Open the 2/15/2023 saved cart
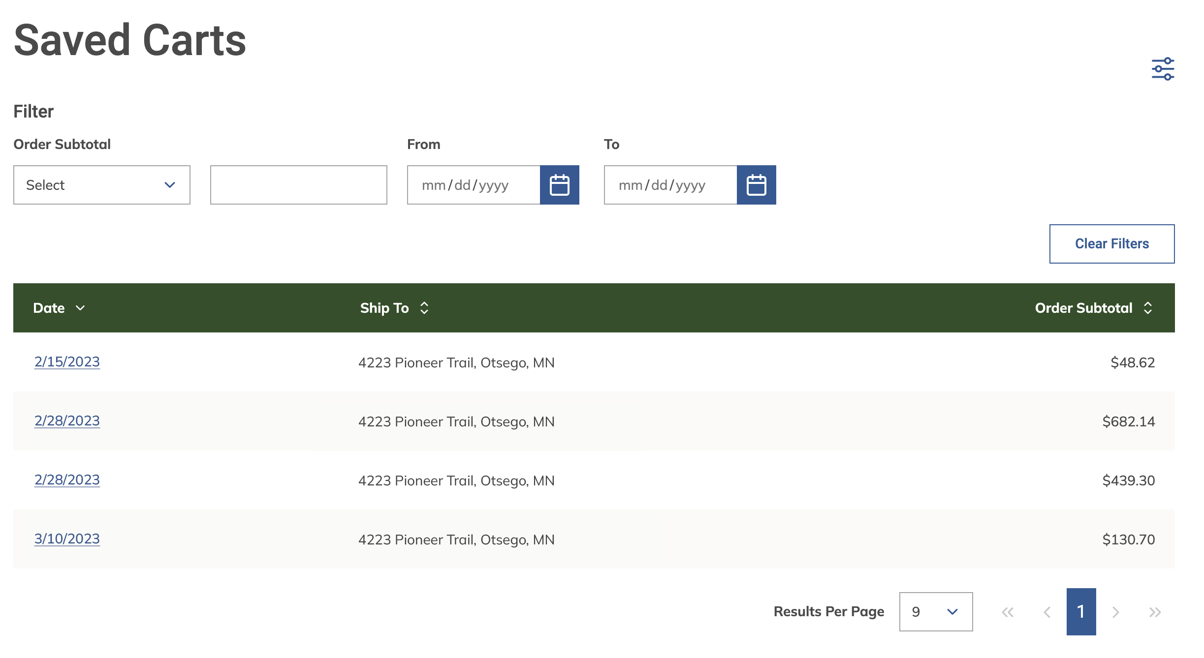1204x658 pixels. (x=67, y=361)
